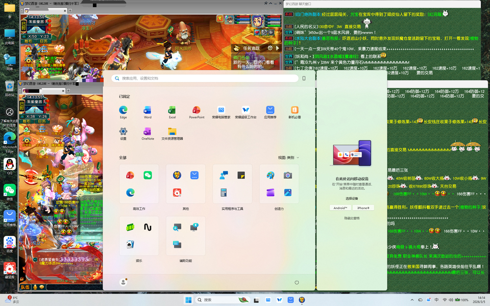Expand 任务追踪 arrow in top game window
Viewport: 490px width, 306px height.
[x=278, y=48]
